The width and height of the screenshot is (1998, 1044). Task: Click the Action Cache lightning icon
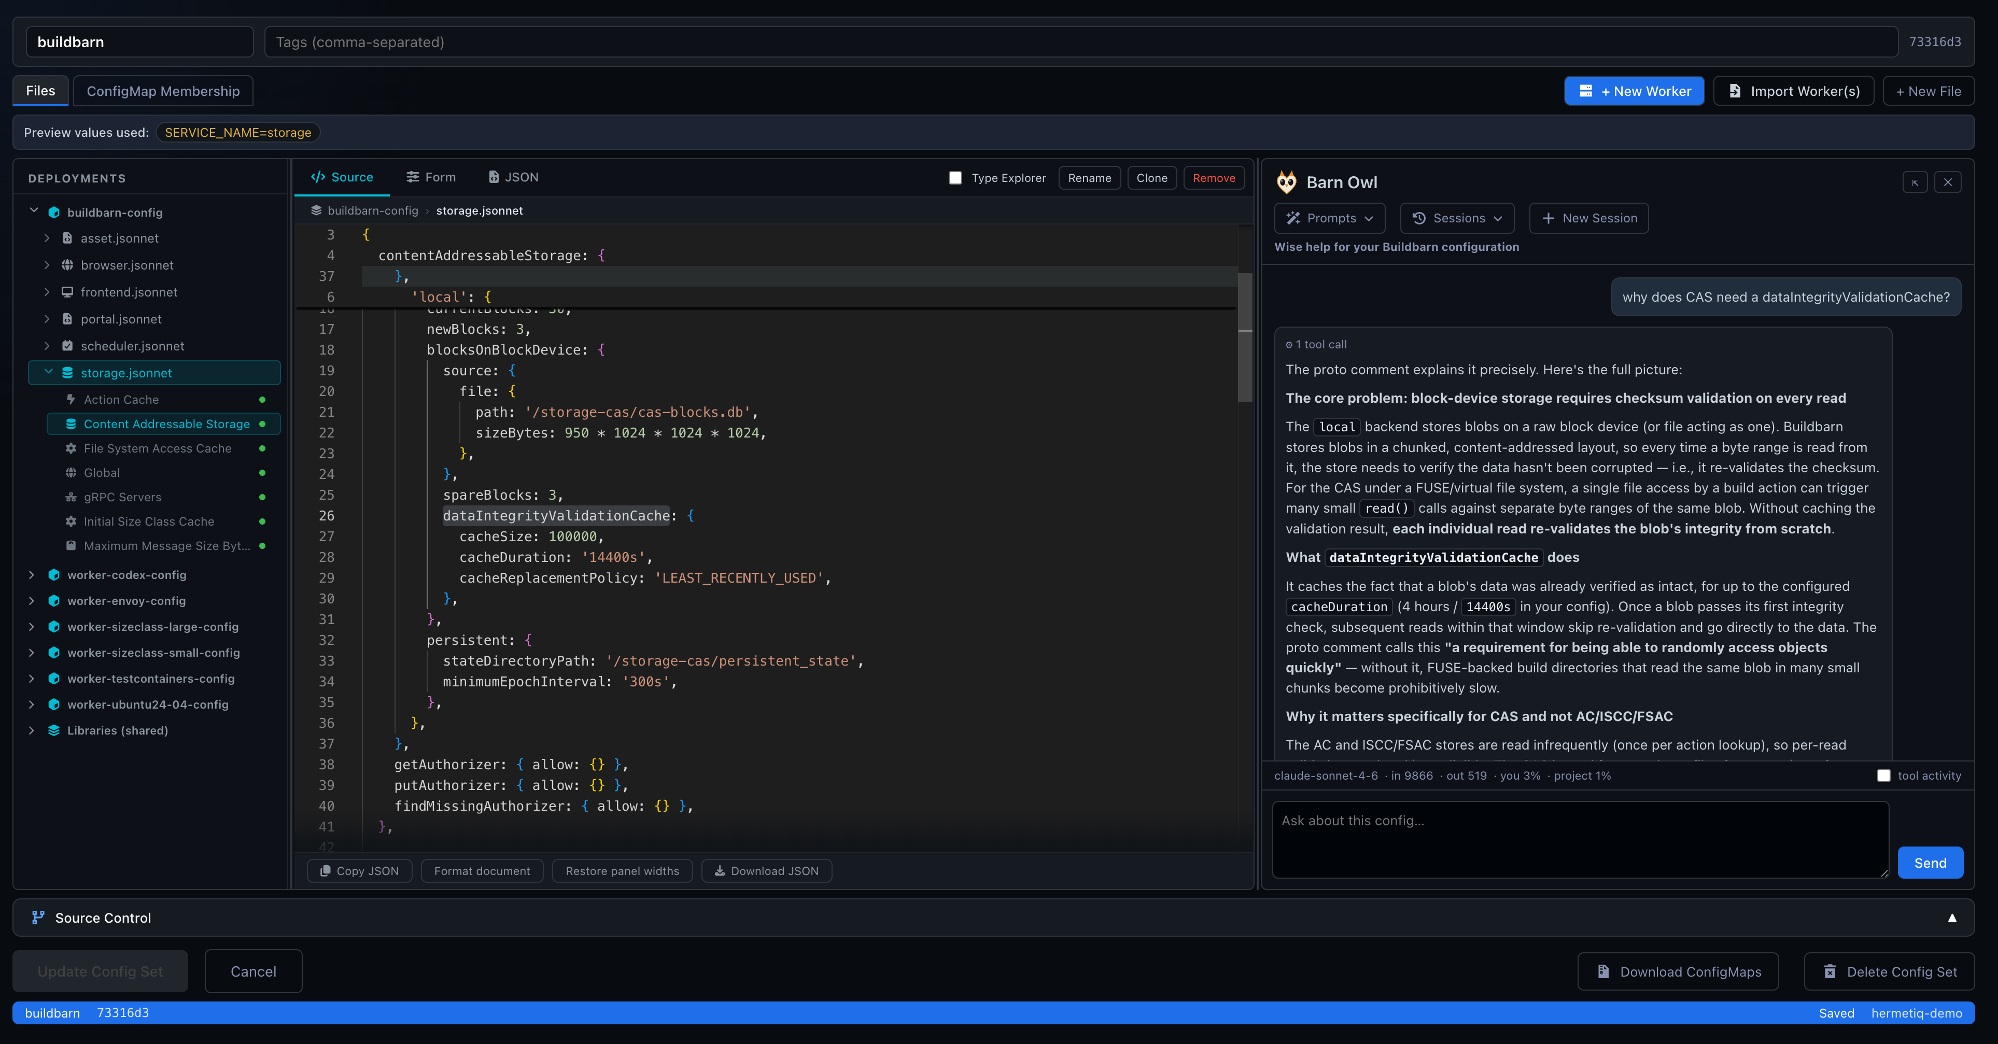(71, 400)
